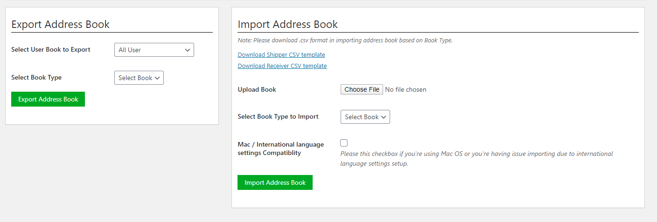The height and width of the screenshot is (222, 657).
Task: Click the Import Address Book button
Action: pos(275,182)
